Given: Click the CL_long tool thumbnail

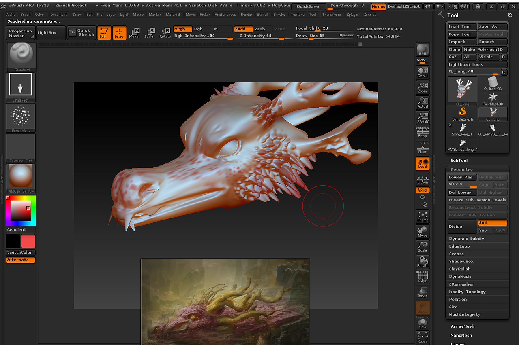Looking at the screenshot, I should click(x=462, y=90).
